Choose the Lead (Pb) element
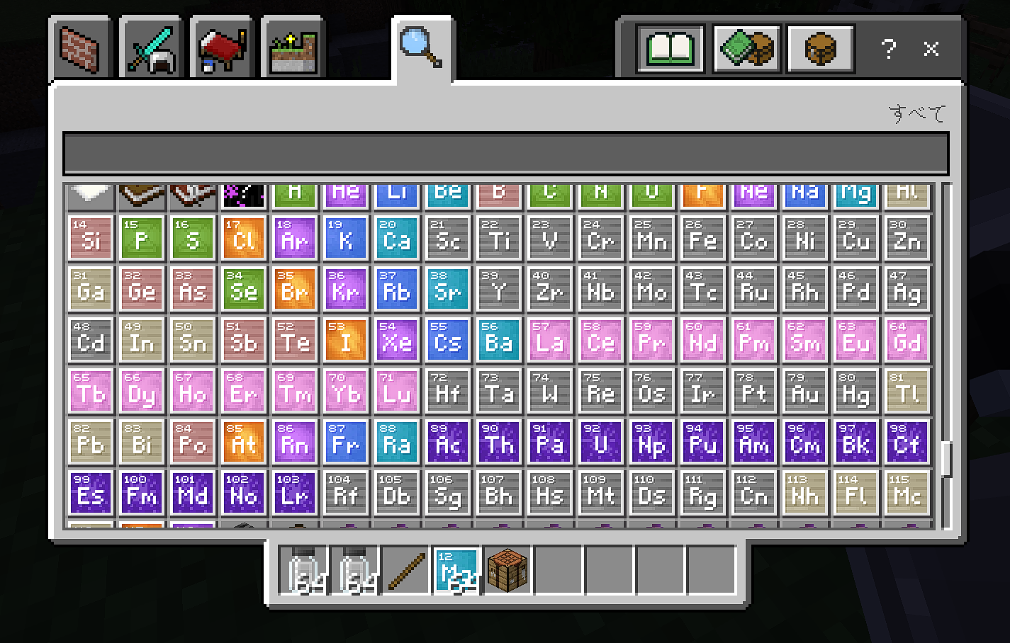This screenshot has width=1010, height=643. click(x=91, y=442)
